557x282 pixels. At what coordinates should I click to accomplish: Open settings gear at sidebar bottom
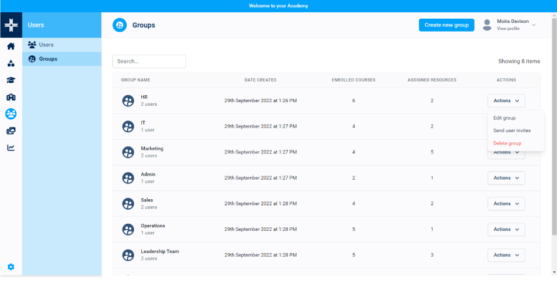11,267
